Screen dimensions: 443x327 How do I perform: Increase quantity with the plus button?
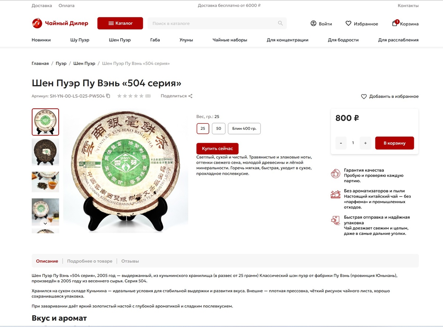point(365,143)
